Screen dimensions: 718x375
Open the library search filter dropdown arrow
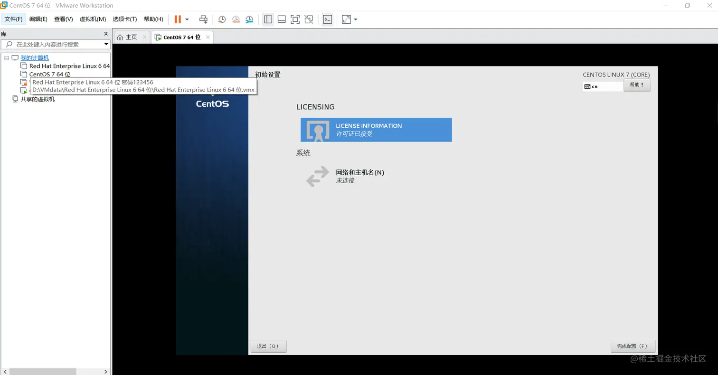tap(106, 44)
